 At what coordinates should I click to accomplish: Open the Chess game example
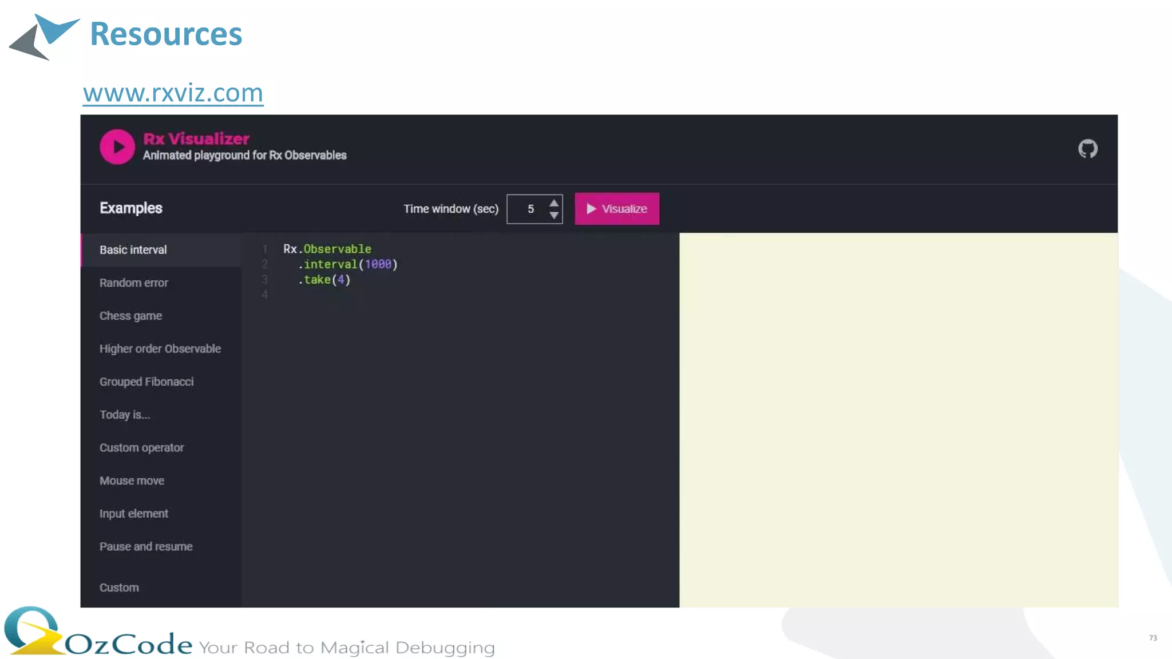(130, 316)
